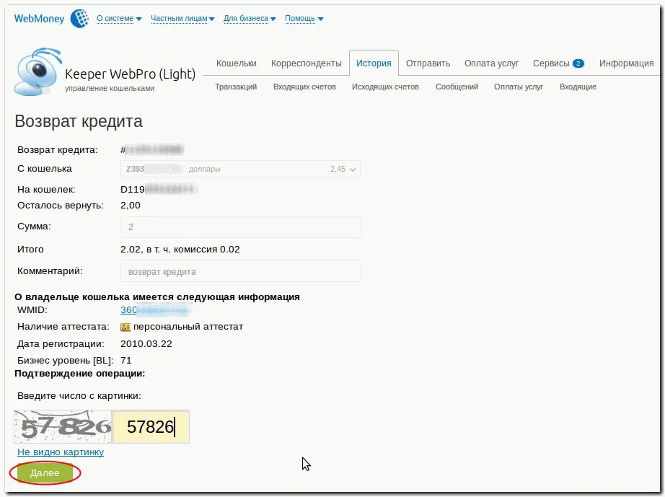Image resolution: width=665 pixels, height=497 pixels.
Task: Click the WebMoney globe logo icon
Action: click(79, 19)
